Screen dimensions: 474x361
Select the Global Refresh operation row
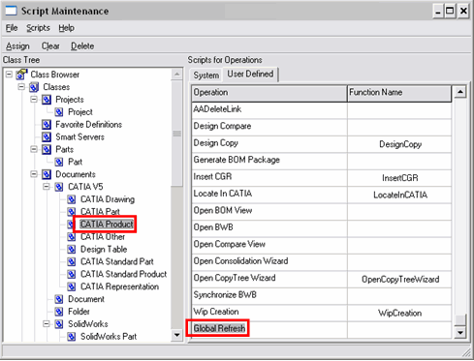tap(321, 329)
